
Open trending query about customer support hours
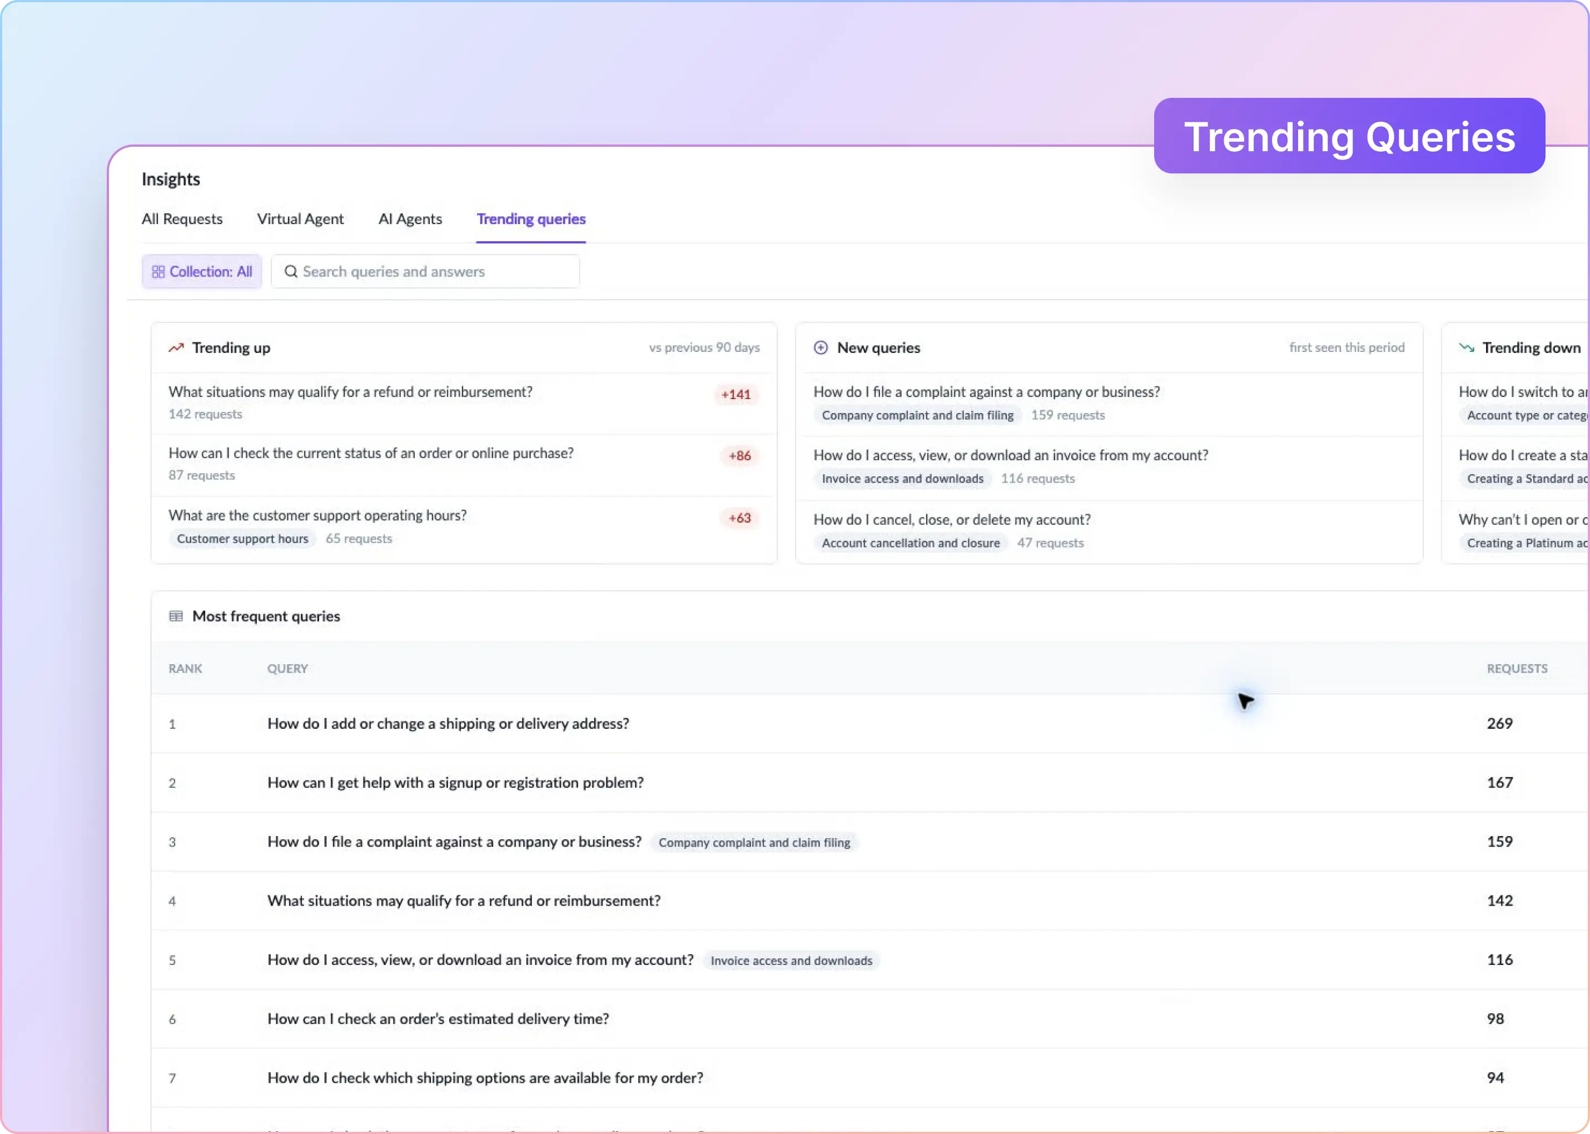tap(317, 515)
